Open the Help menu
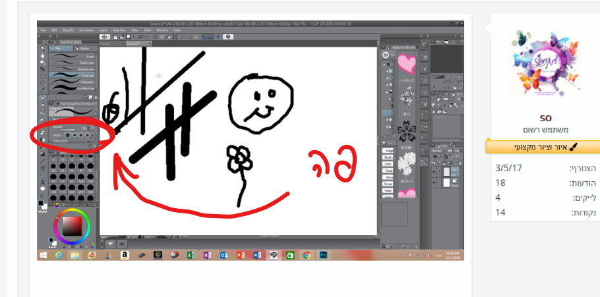 coord(177,30)
